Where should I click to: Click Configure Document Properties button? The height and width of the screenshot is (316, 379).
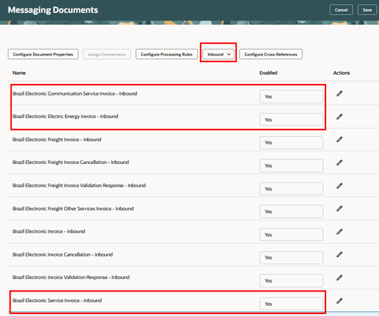coord(43,54)
